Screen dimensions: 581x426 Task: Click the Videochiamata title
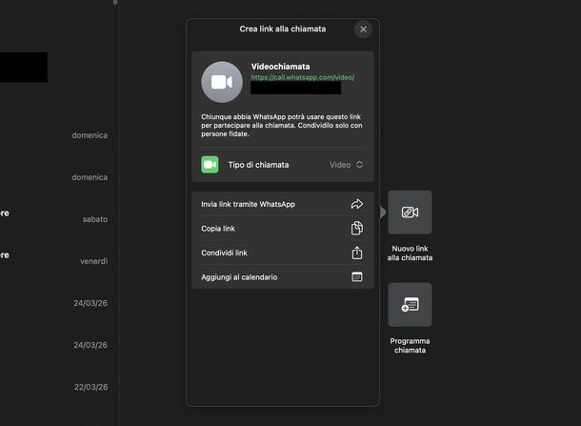[x=280, y=67]
